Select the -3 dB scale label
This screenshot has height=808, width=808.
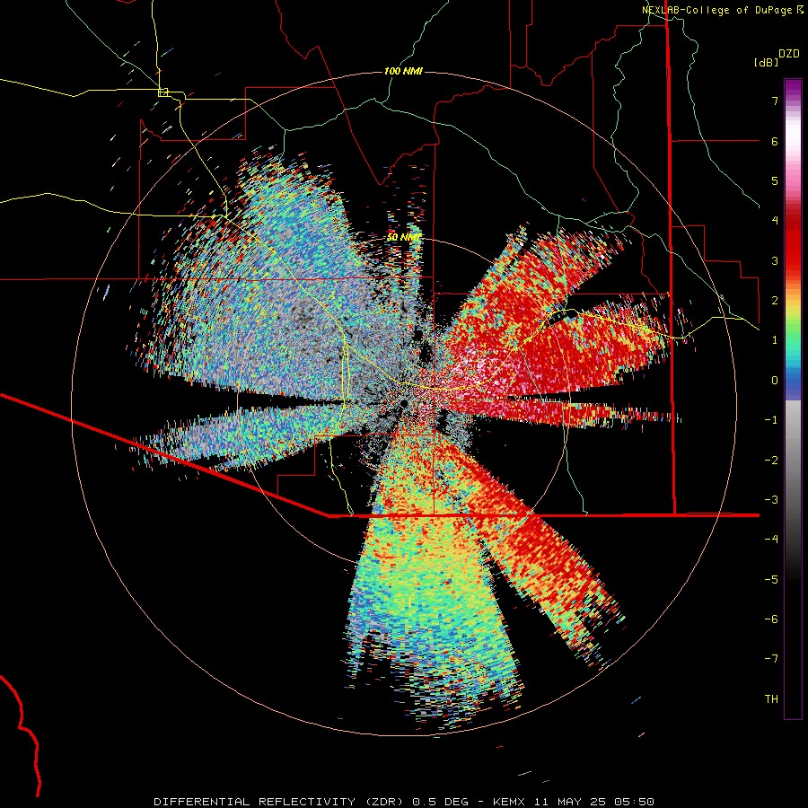tap(771, 500)
